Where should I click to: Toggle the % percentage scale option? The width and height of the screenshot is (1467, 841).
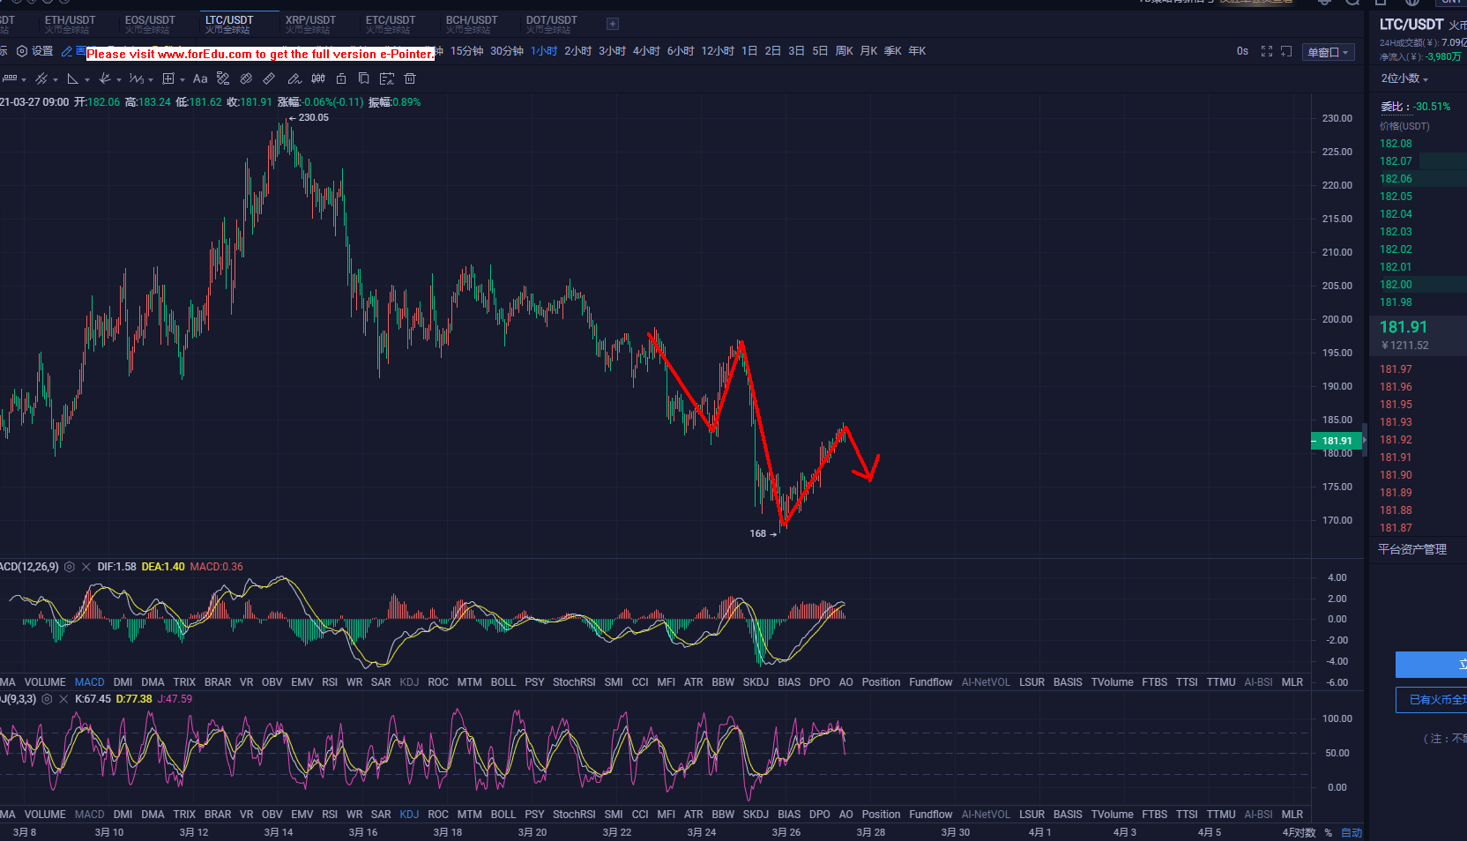[x=1328, y=832]
